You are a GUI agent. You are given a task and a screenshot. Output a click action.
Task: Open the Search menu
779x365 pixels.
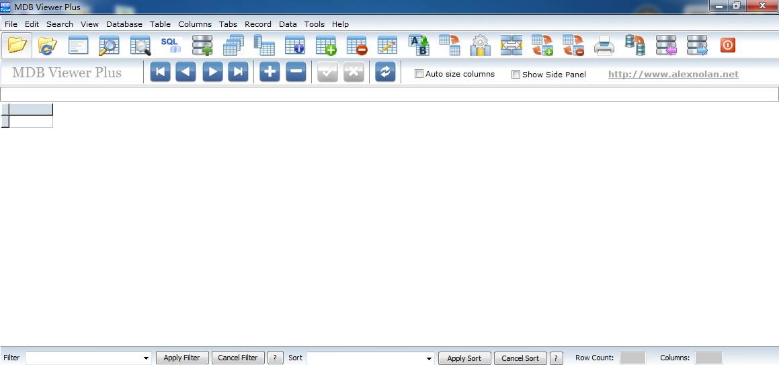[60, 24]
